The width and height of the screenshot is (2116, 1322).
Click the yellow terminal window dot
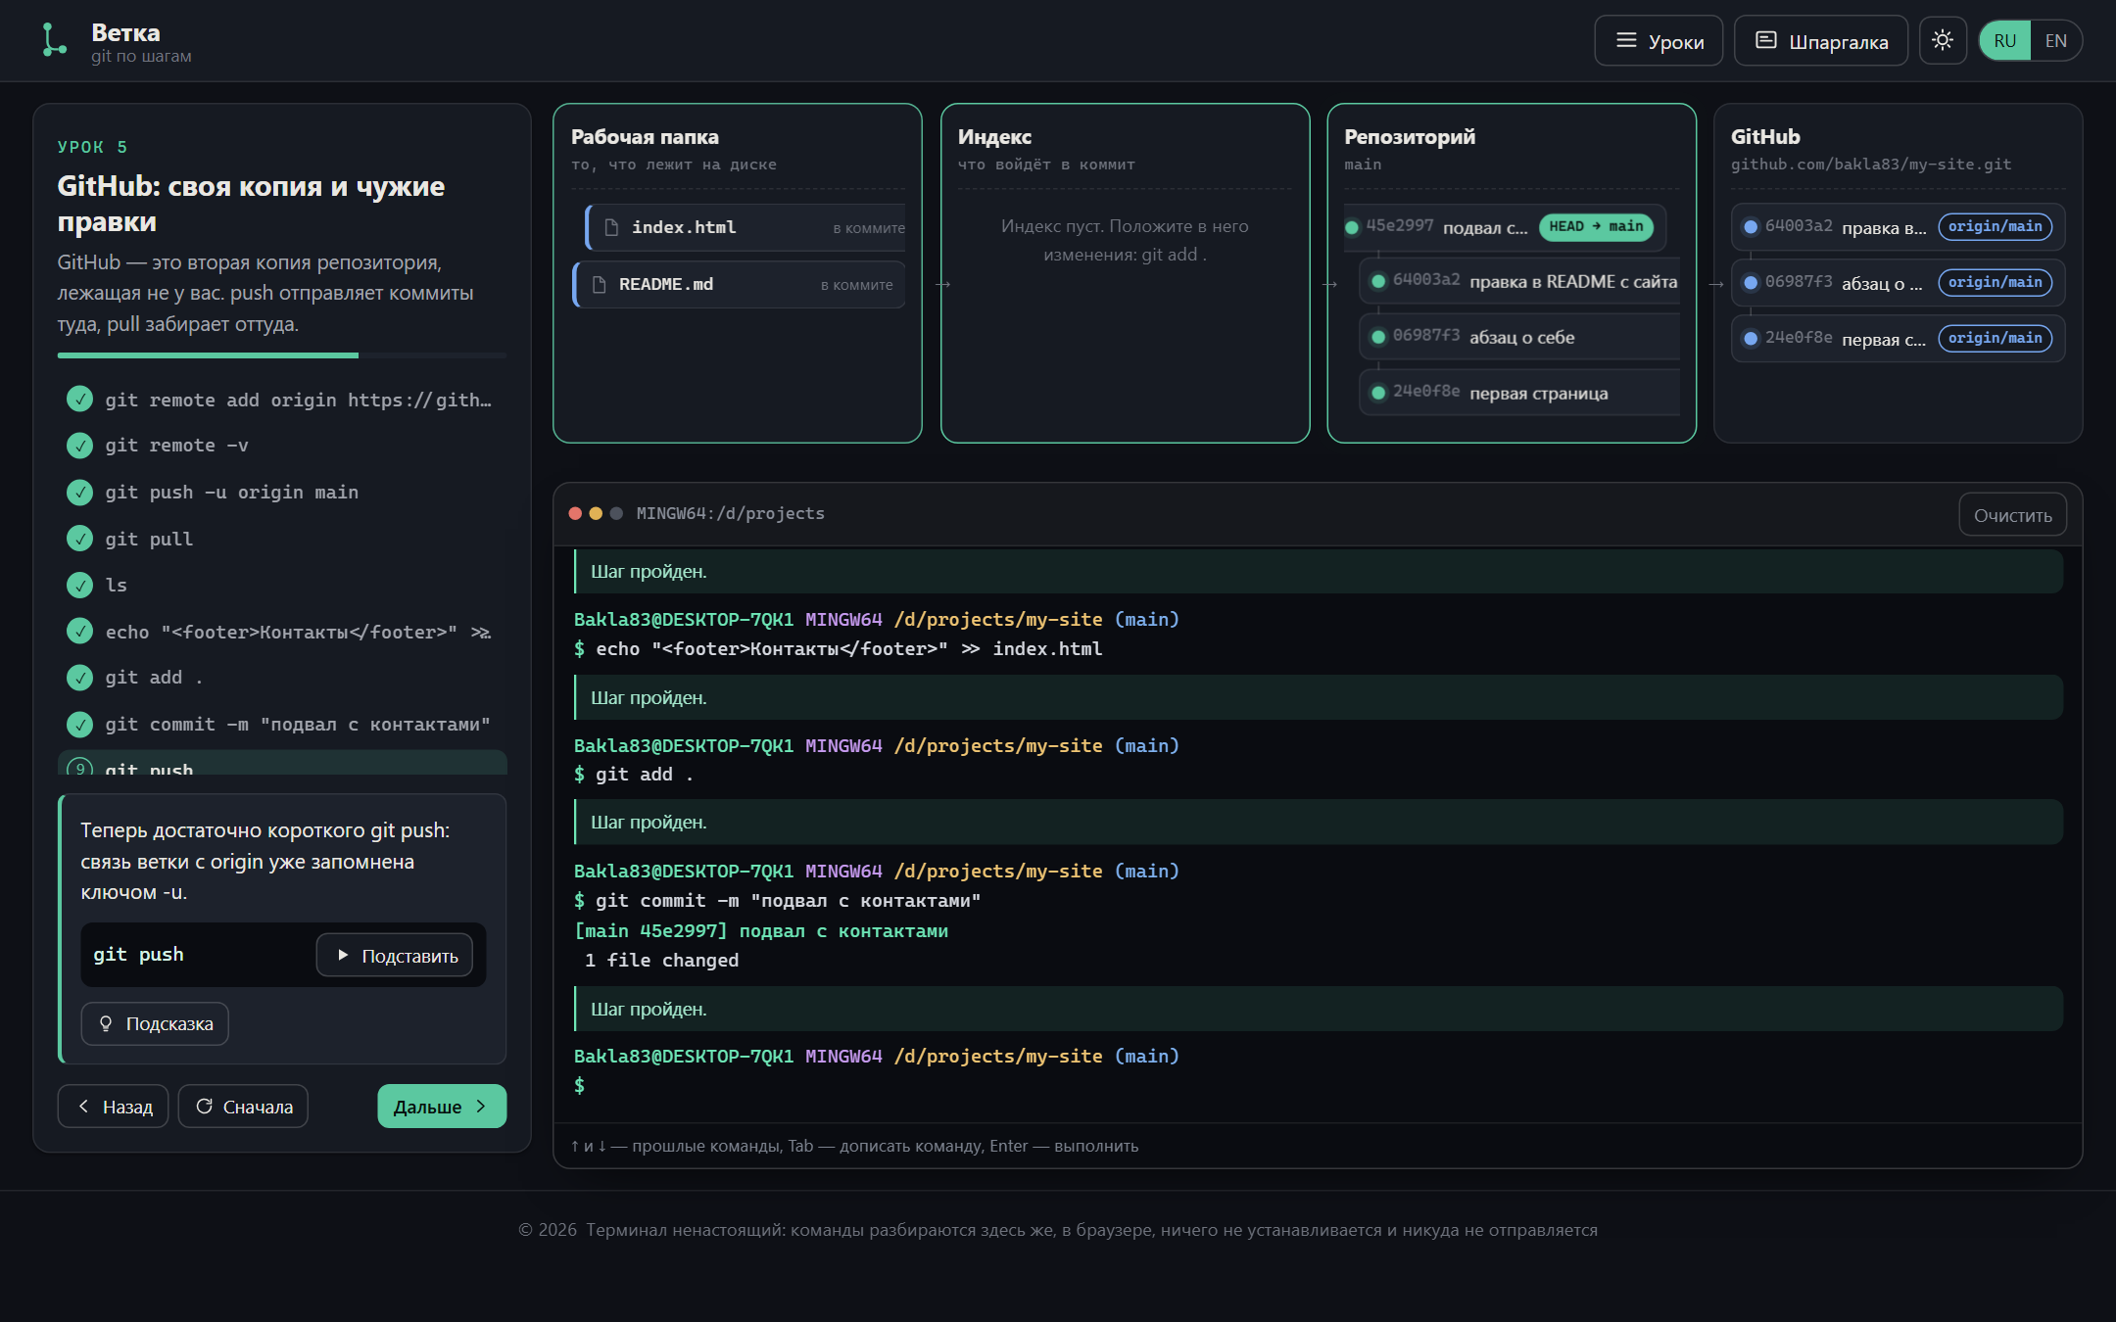click(x=596, y=513)
